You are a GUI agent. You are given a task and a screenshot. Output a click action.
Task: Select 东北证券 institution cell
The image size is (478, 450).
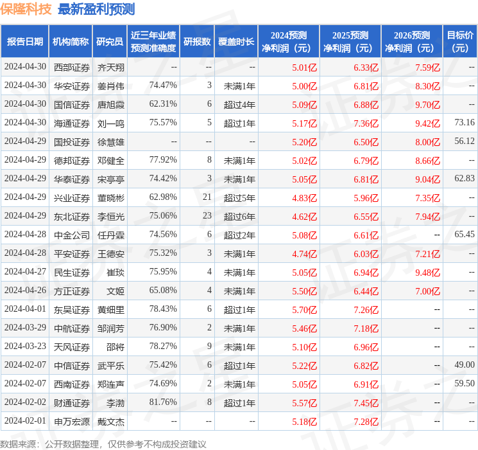click(72, 217)
